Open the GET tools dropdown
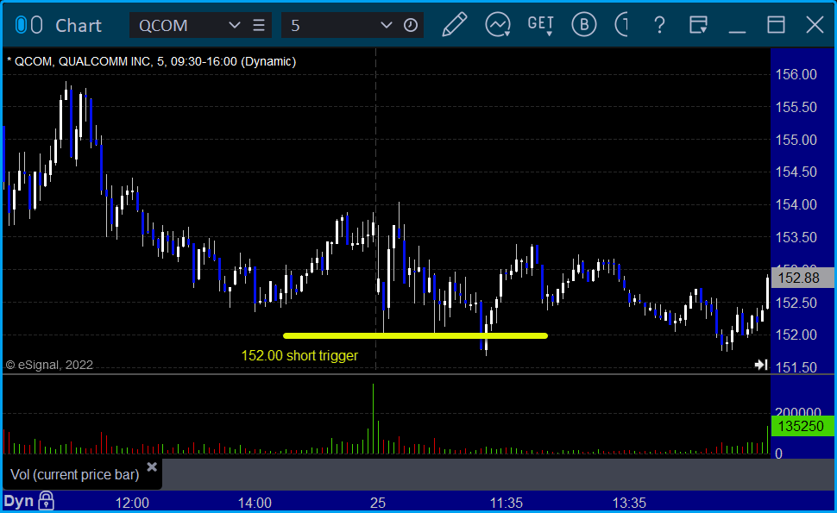 coord(541,25)
